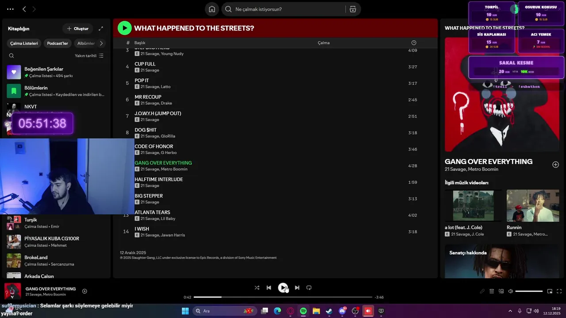The height and width of the screenshot is (318, 566).
Task: Open the Runnin music video thumbnail
Action: (533, 205)
